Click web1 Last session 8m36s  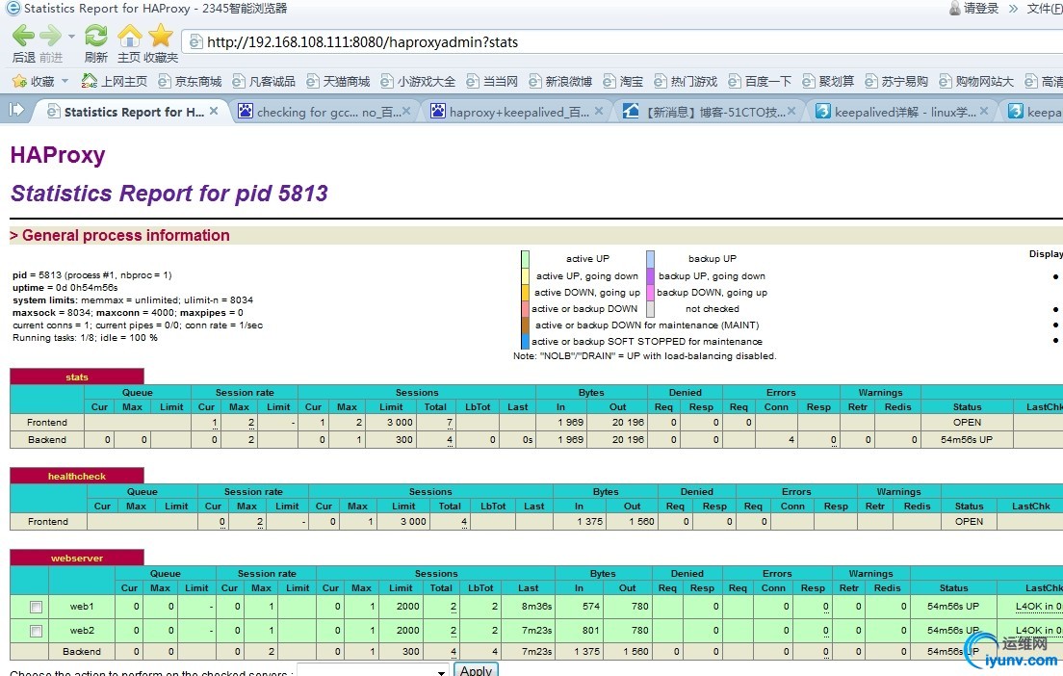536,606
